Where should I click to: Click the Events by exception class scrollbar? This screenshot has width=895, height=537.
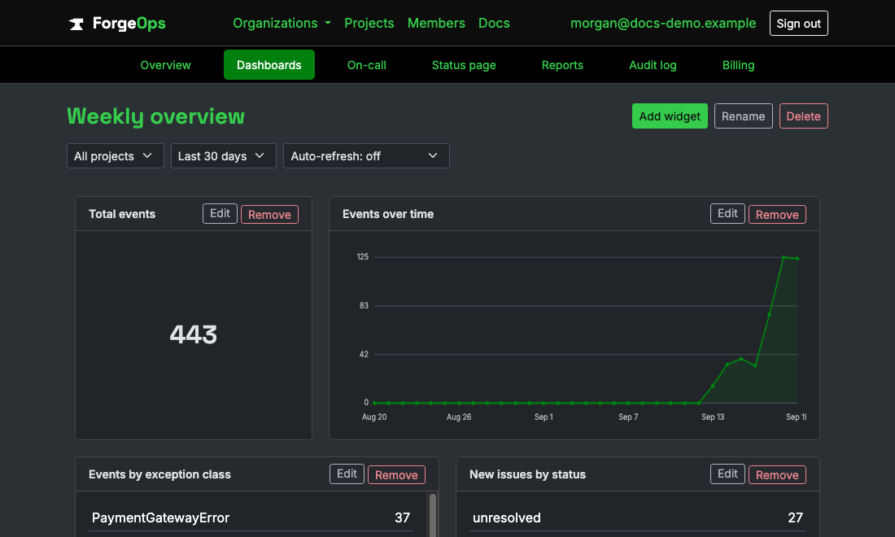click(x=433, y=515)
